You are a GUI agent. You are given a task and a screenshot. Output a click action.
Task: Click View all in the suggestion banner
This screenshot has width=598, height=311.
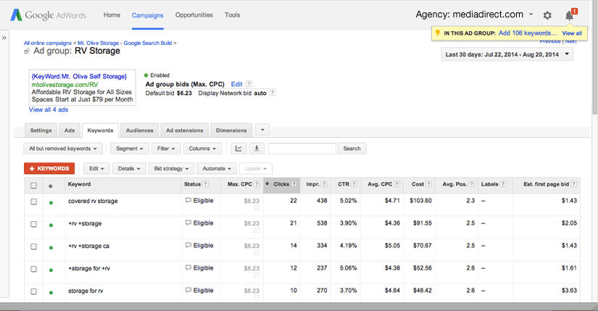(572, 33)
